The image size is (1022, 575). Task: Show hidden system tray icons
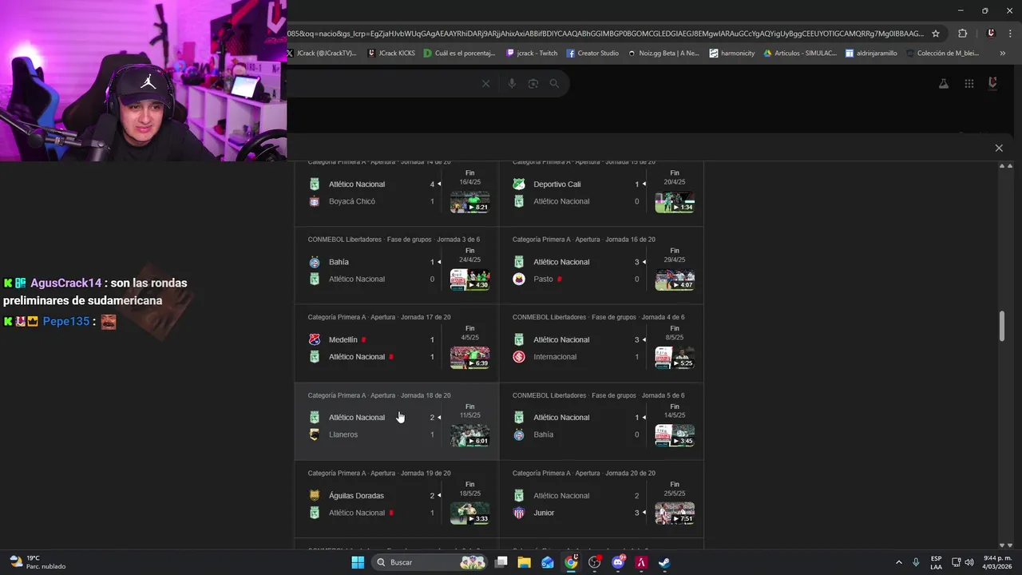pyautogui.click(x=899, y=562)
